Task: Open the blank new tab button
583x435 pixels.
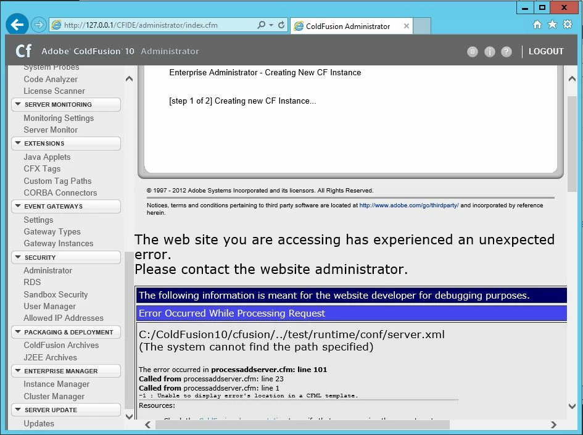Action: click(x=421, y=26)
